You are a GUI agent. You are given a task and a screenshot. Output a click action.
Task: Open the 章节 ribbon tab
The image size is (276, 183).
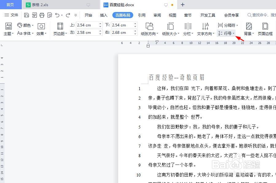pyautogui.click(x=188, y=15)
